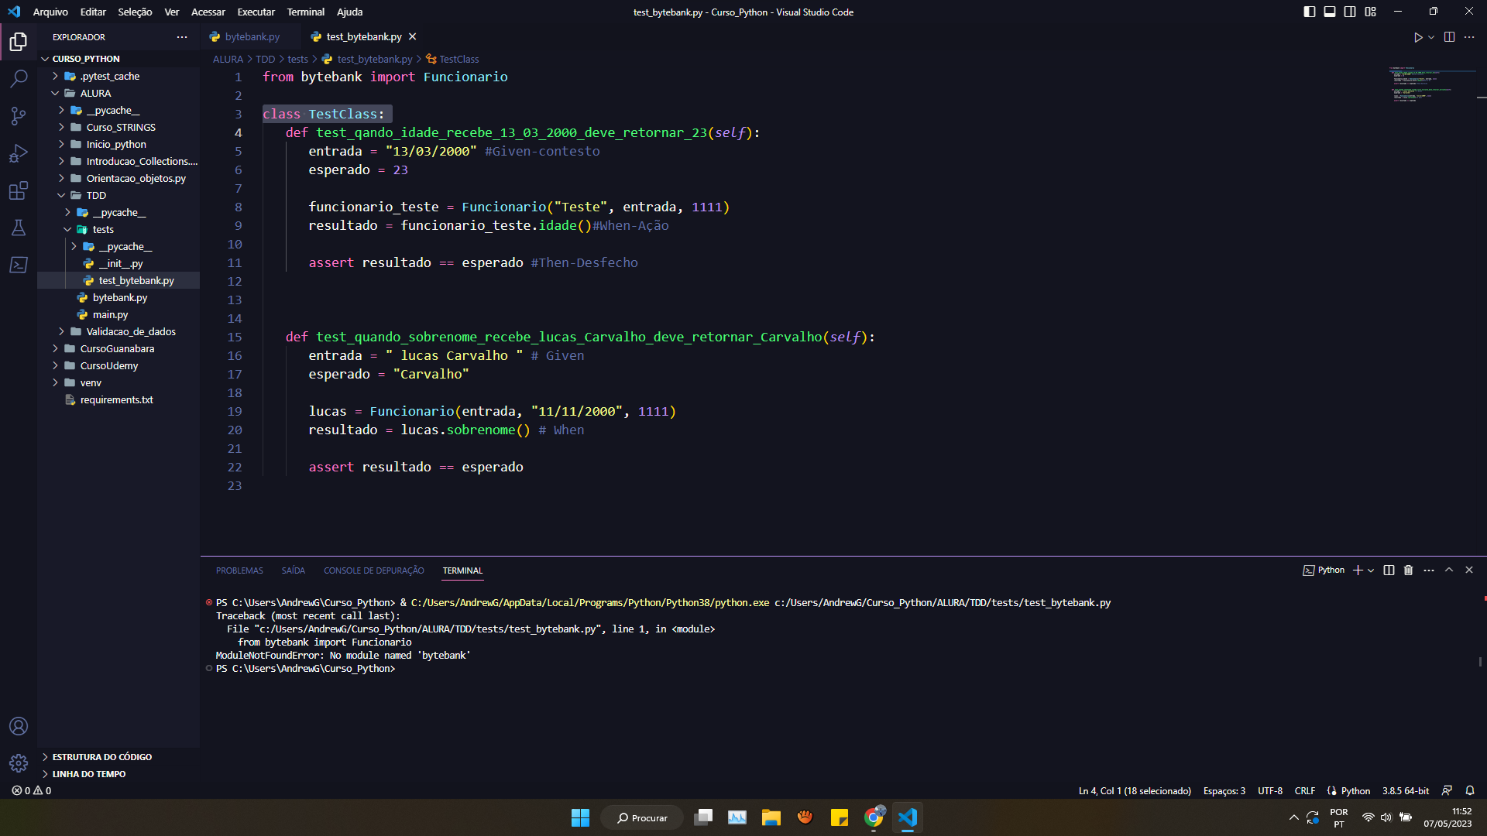The image size is (1487, 836).
Task: Click tests in the breadcrumb path
Action: [297, 59]
